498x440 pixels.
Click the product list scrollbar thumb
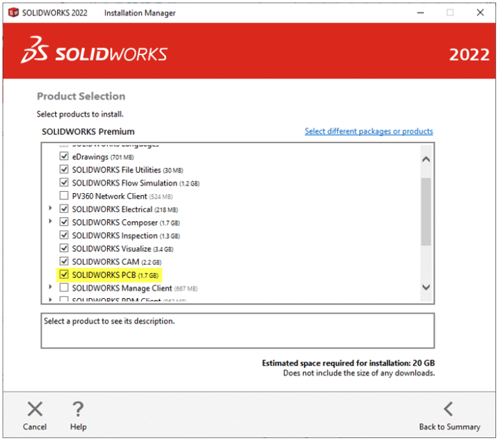pos(426,212)
